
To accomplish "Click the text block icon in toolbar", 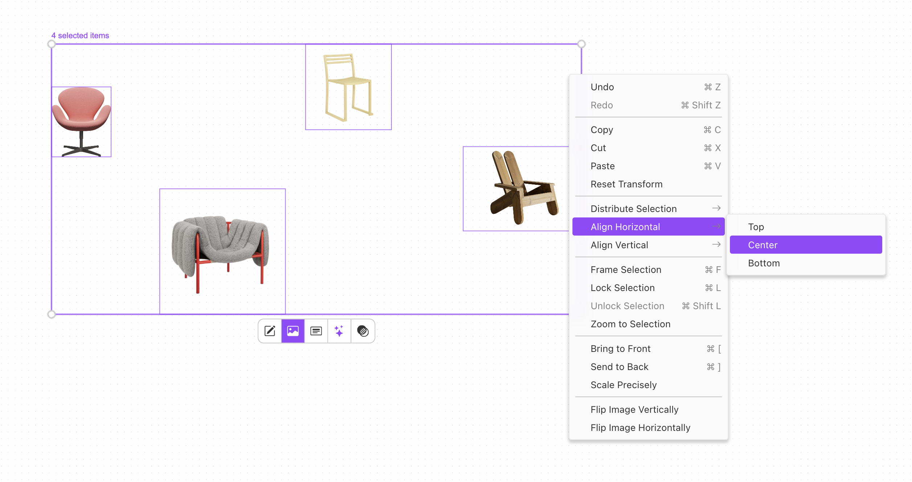I will (x=316, y=331).
